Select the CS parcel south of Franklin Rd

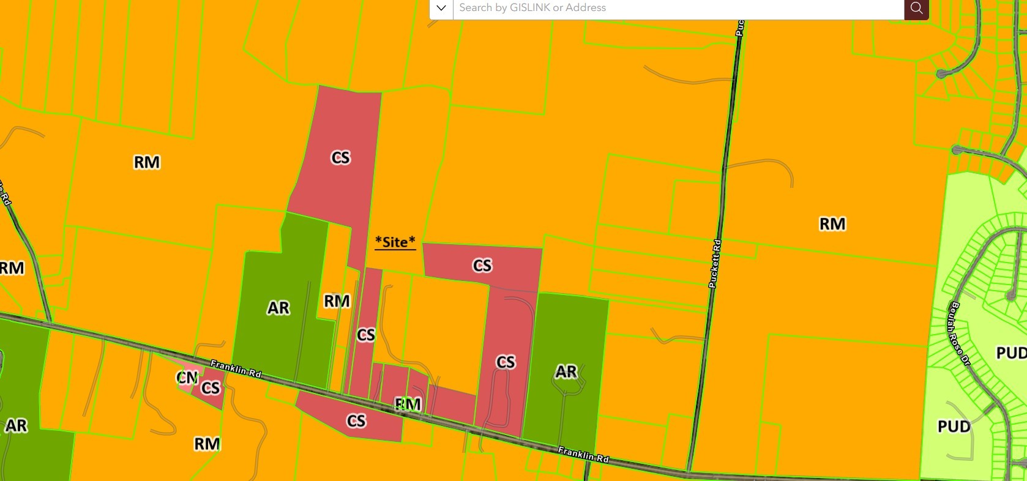tap(356, 421)
